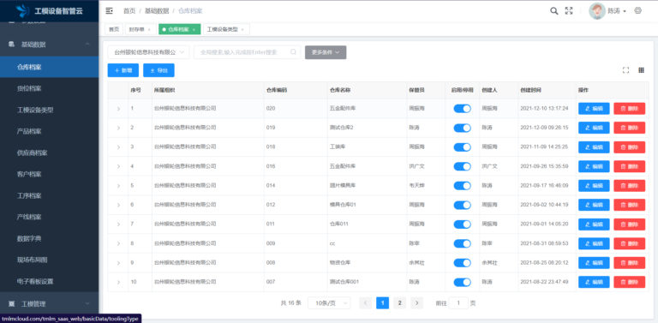Image resolution: width=658 pixels, height=323 pixels.
Task: Open user menu 陈涛 dropdown
Action: click(x=617, y=11)
